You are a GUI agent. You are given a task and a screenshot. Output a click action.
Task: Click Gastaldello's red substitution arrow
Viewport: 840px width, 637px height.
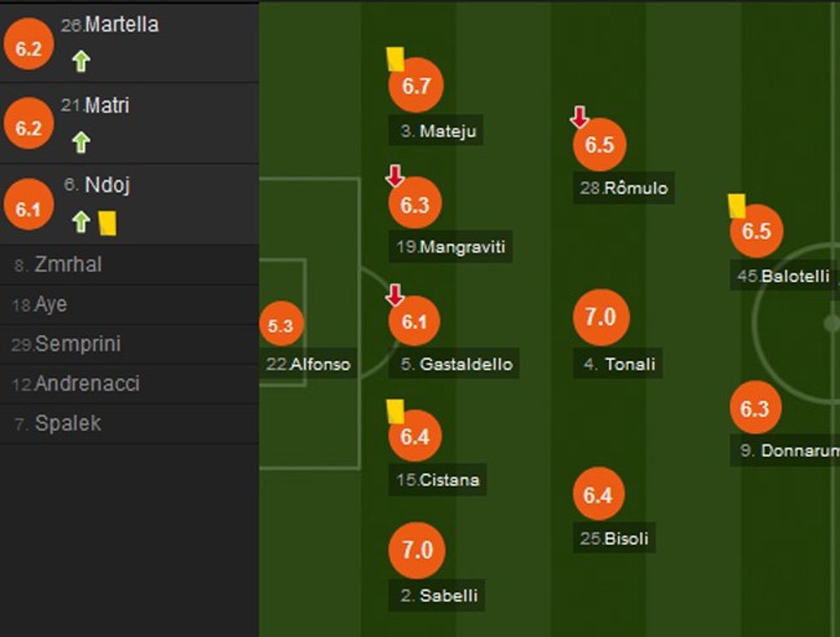(393, 297)
